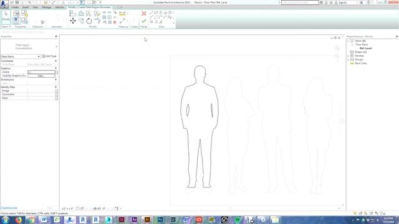Select Sheets (all) in Project Browser
Viewport: 399px width, 224px height.
[x=360, y=52]
